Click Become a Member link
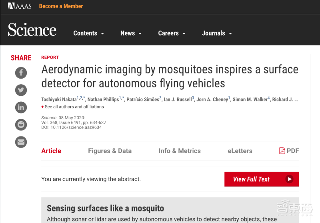The width and height of the screenshot is (320, 223). pyautogui.click(x=61, y=6)
